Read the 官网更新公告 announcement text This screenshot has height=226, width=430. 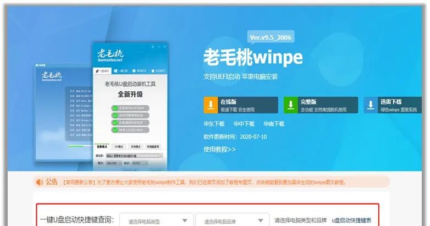click(x=204, y=182)
